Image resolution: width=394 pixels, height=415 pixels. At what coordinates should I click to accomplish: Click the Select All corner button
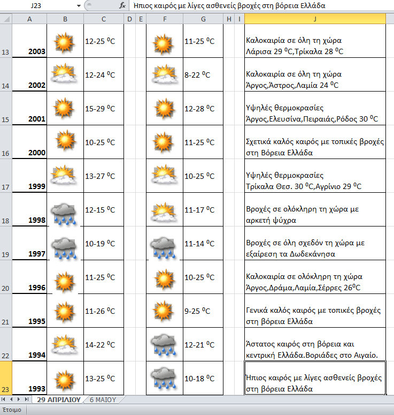click(x=5, y=19)
